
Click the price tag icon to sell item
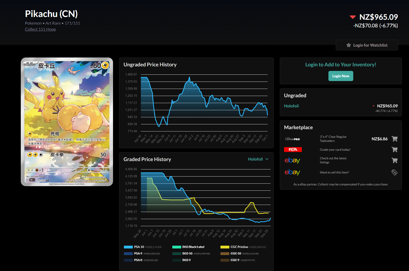pos(394,172)
